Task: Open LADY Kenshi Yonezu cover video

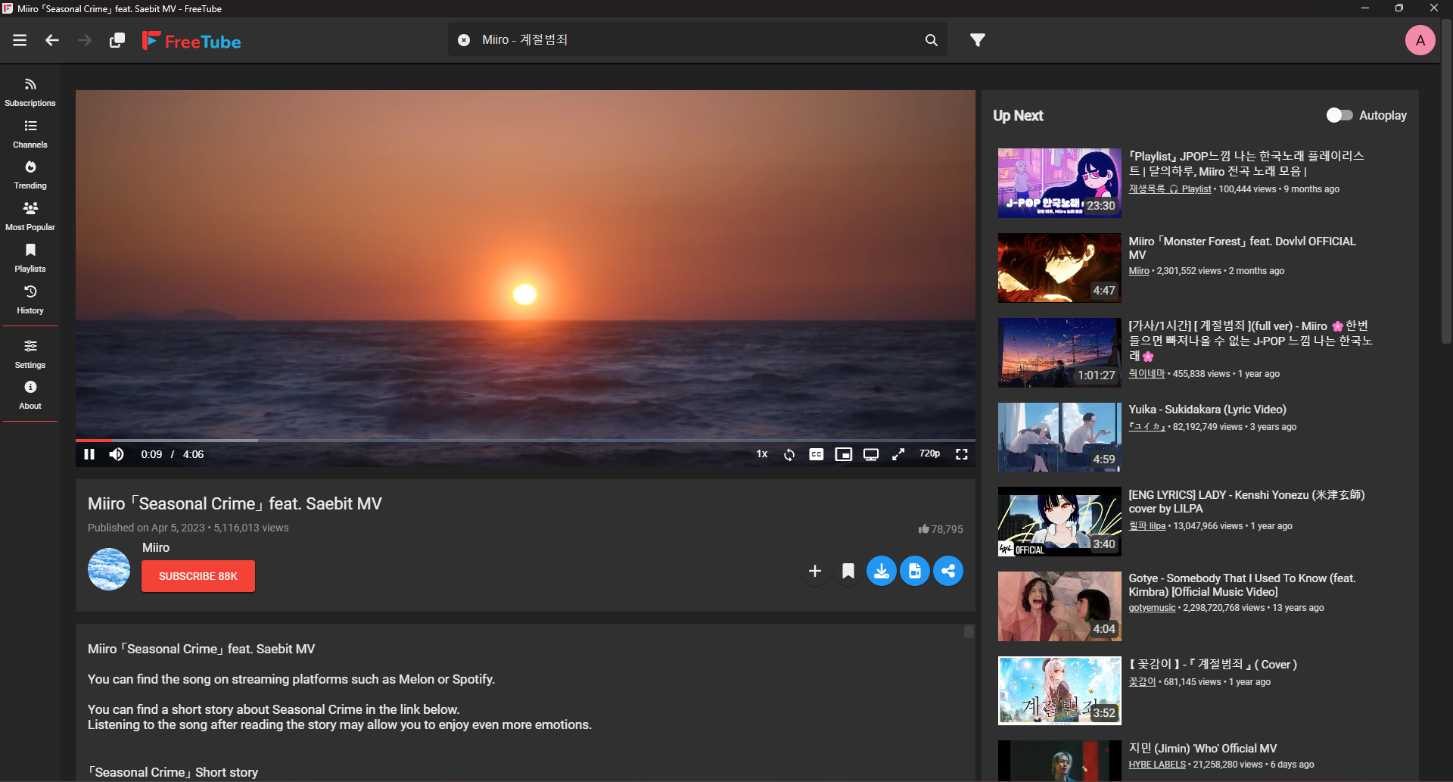Action: pos(1246,502)
